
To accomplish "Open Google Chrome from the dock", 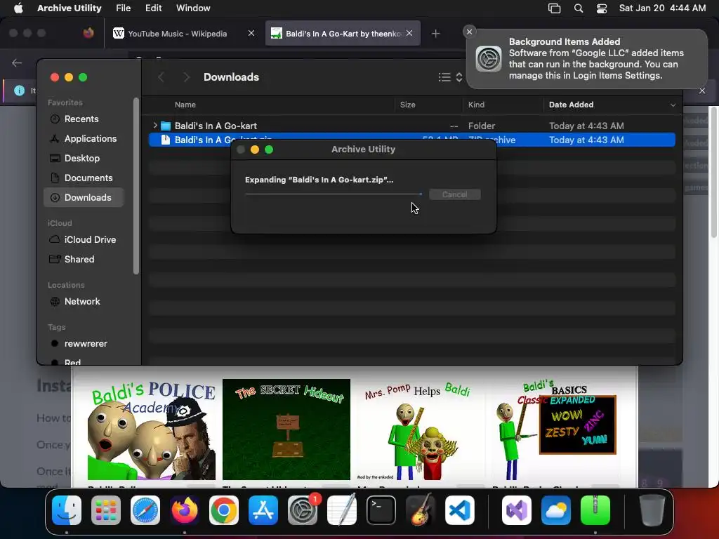I will (x=224, y=510).
